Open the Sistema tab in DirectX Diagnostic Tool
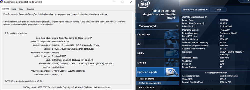This screenshot has width=250, height=90. (6, 9)
